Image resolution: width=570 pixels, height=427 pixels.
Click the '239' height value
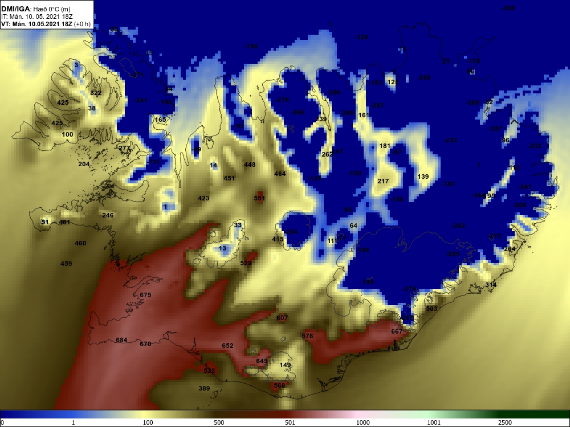click(x=321, y=119)
